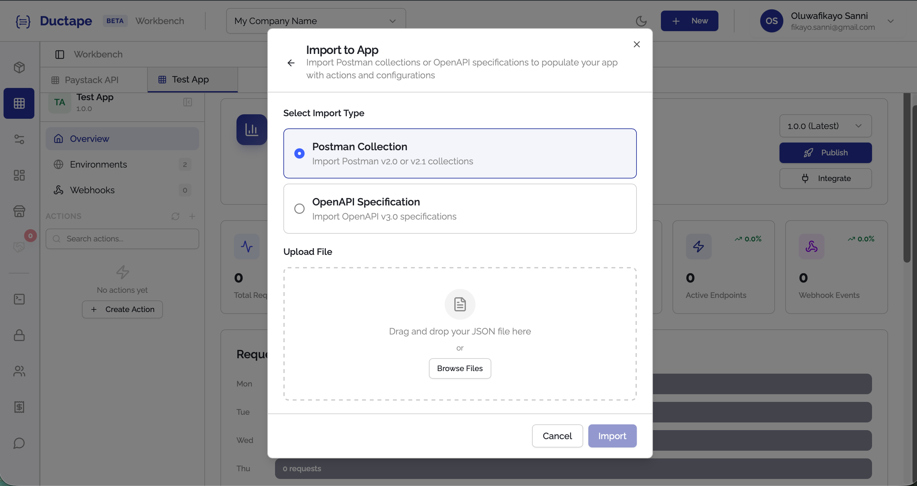This screenshot has height=486, width=917.
Task: Collapse the Test App panel
Action: coord(188,102)
